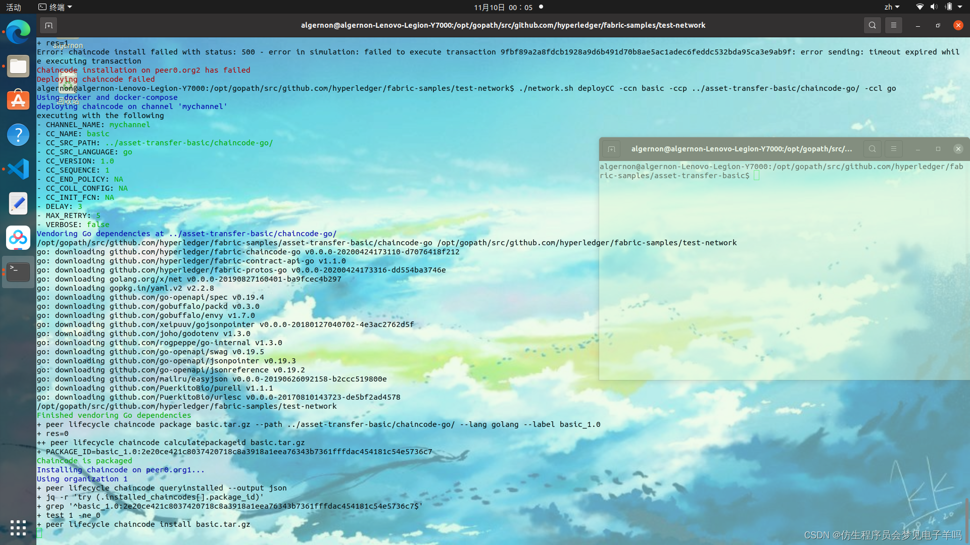
Task: Open Ubuntu Software from the dock
Action: coord(18,100)
